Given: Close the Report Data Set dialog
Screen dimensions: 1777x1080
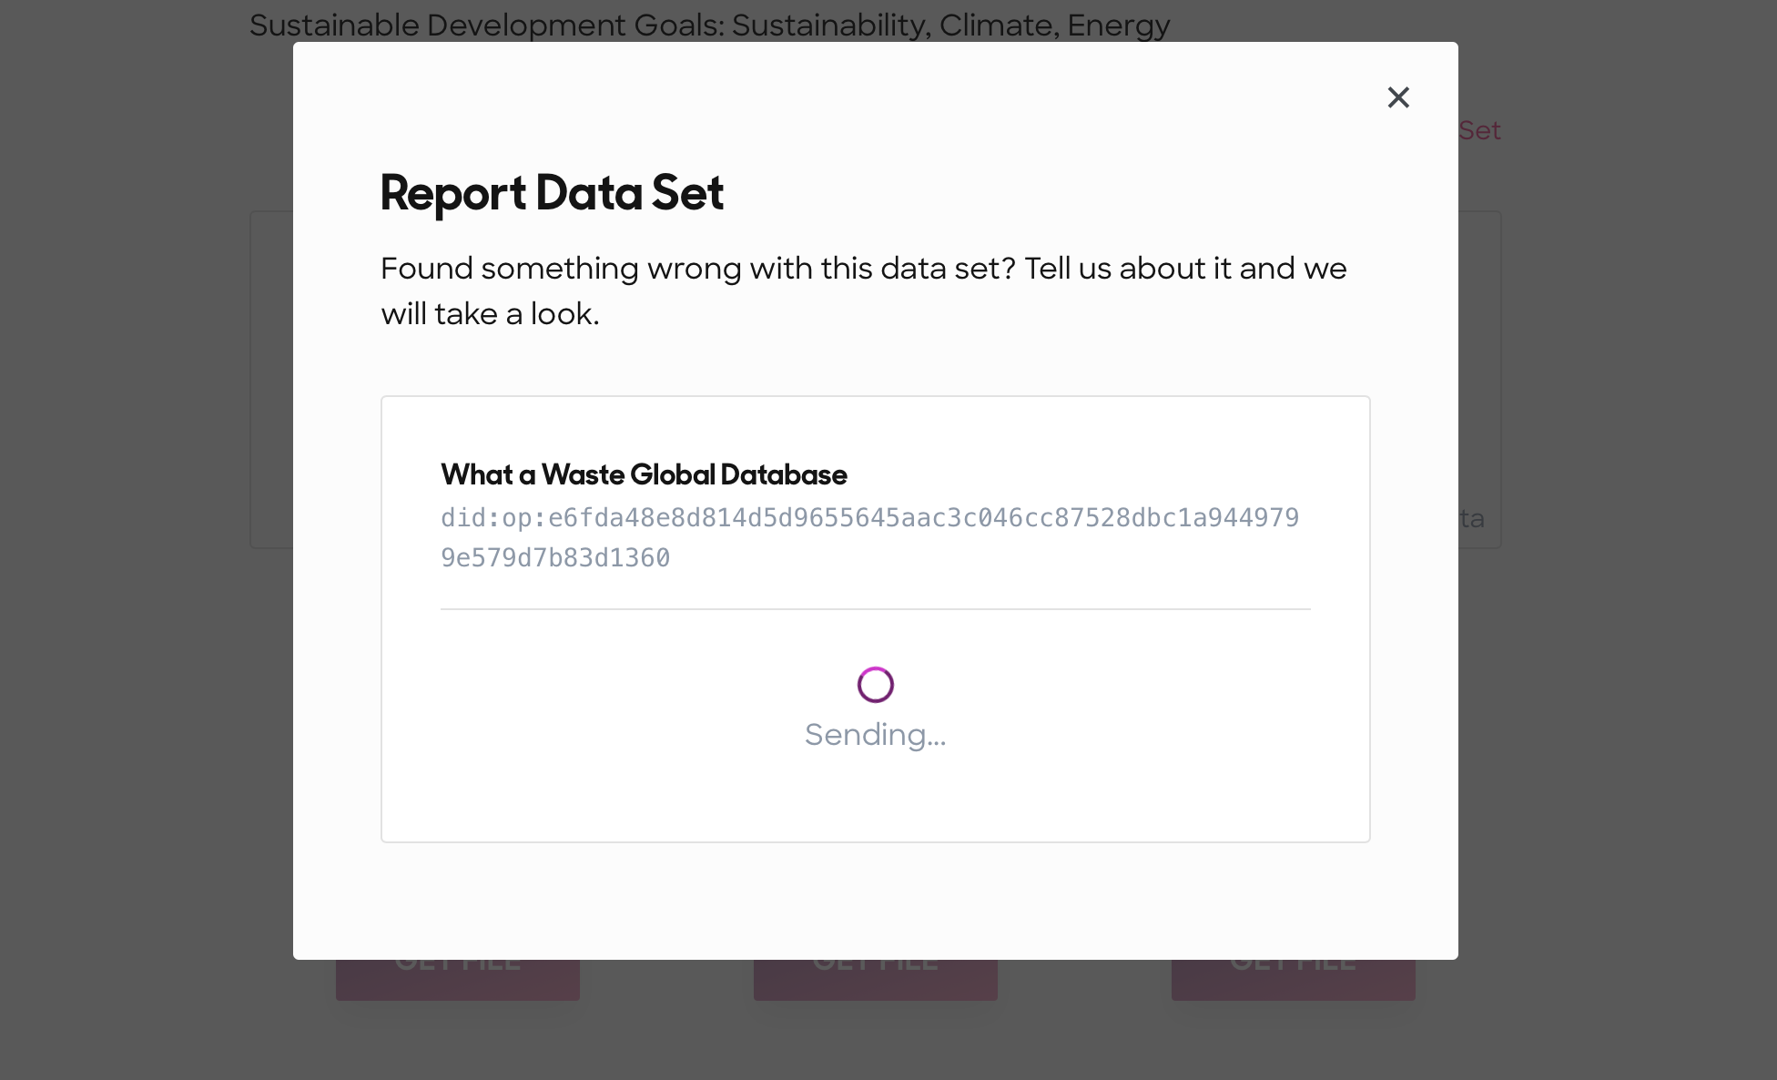Looking at the screenshot, I should 1398,97.
